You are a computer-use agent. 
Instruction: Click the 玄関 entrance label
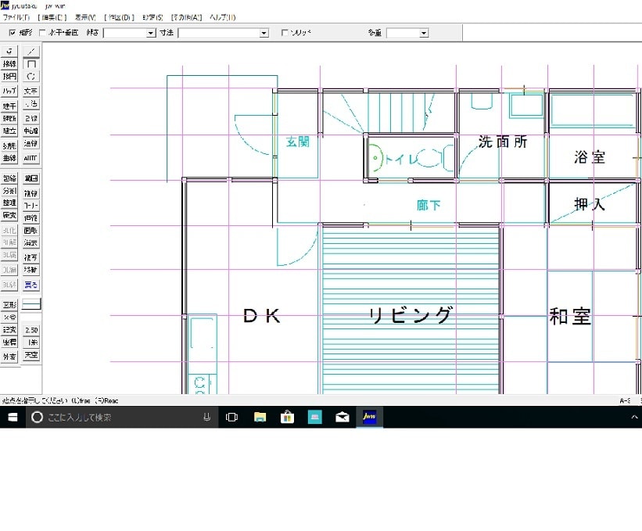[x=298, y=142]
